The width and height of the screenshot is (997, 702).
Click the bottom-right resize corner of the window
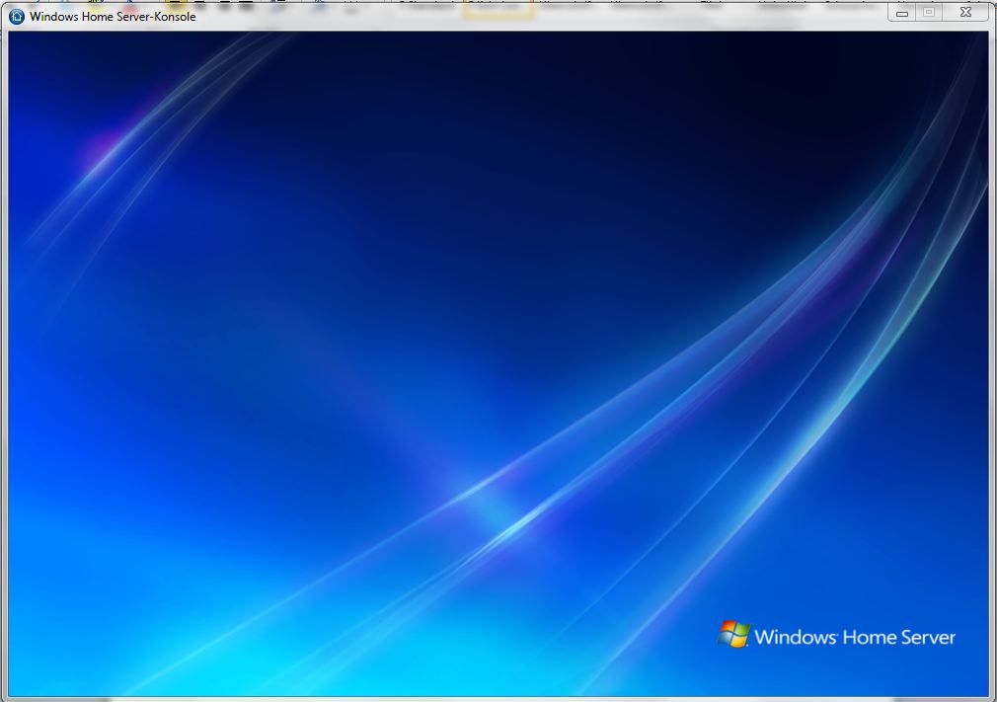(x=992, y=698)
